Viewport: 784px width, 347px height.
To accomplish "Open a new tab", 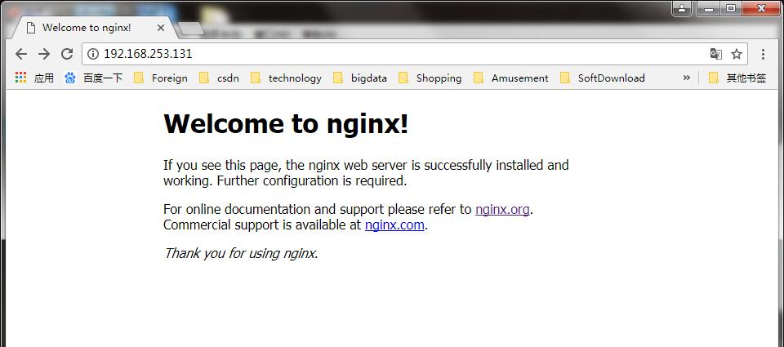I will coord(191,29).
